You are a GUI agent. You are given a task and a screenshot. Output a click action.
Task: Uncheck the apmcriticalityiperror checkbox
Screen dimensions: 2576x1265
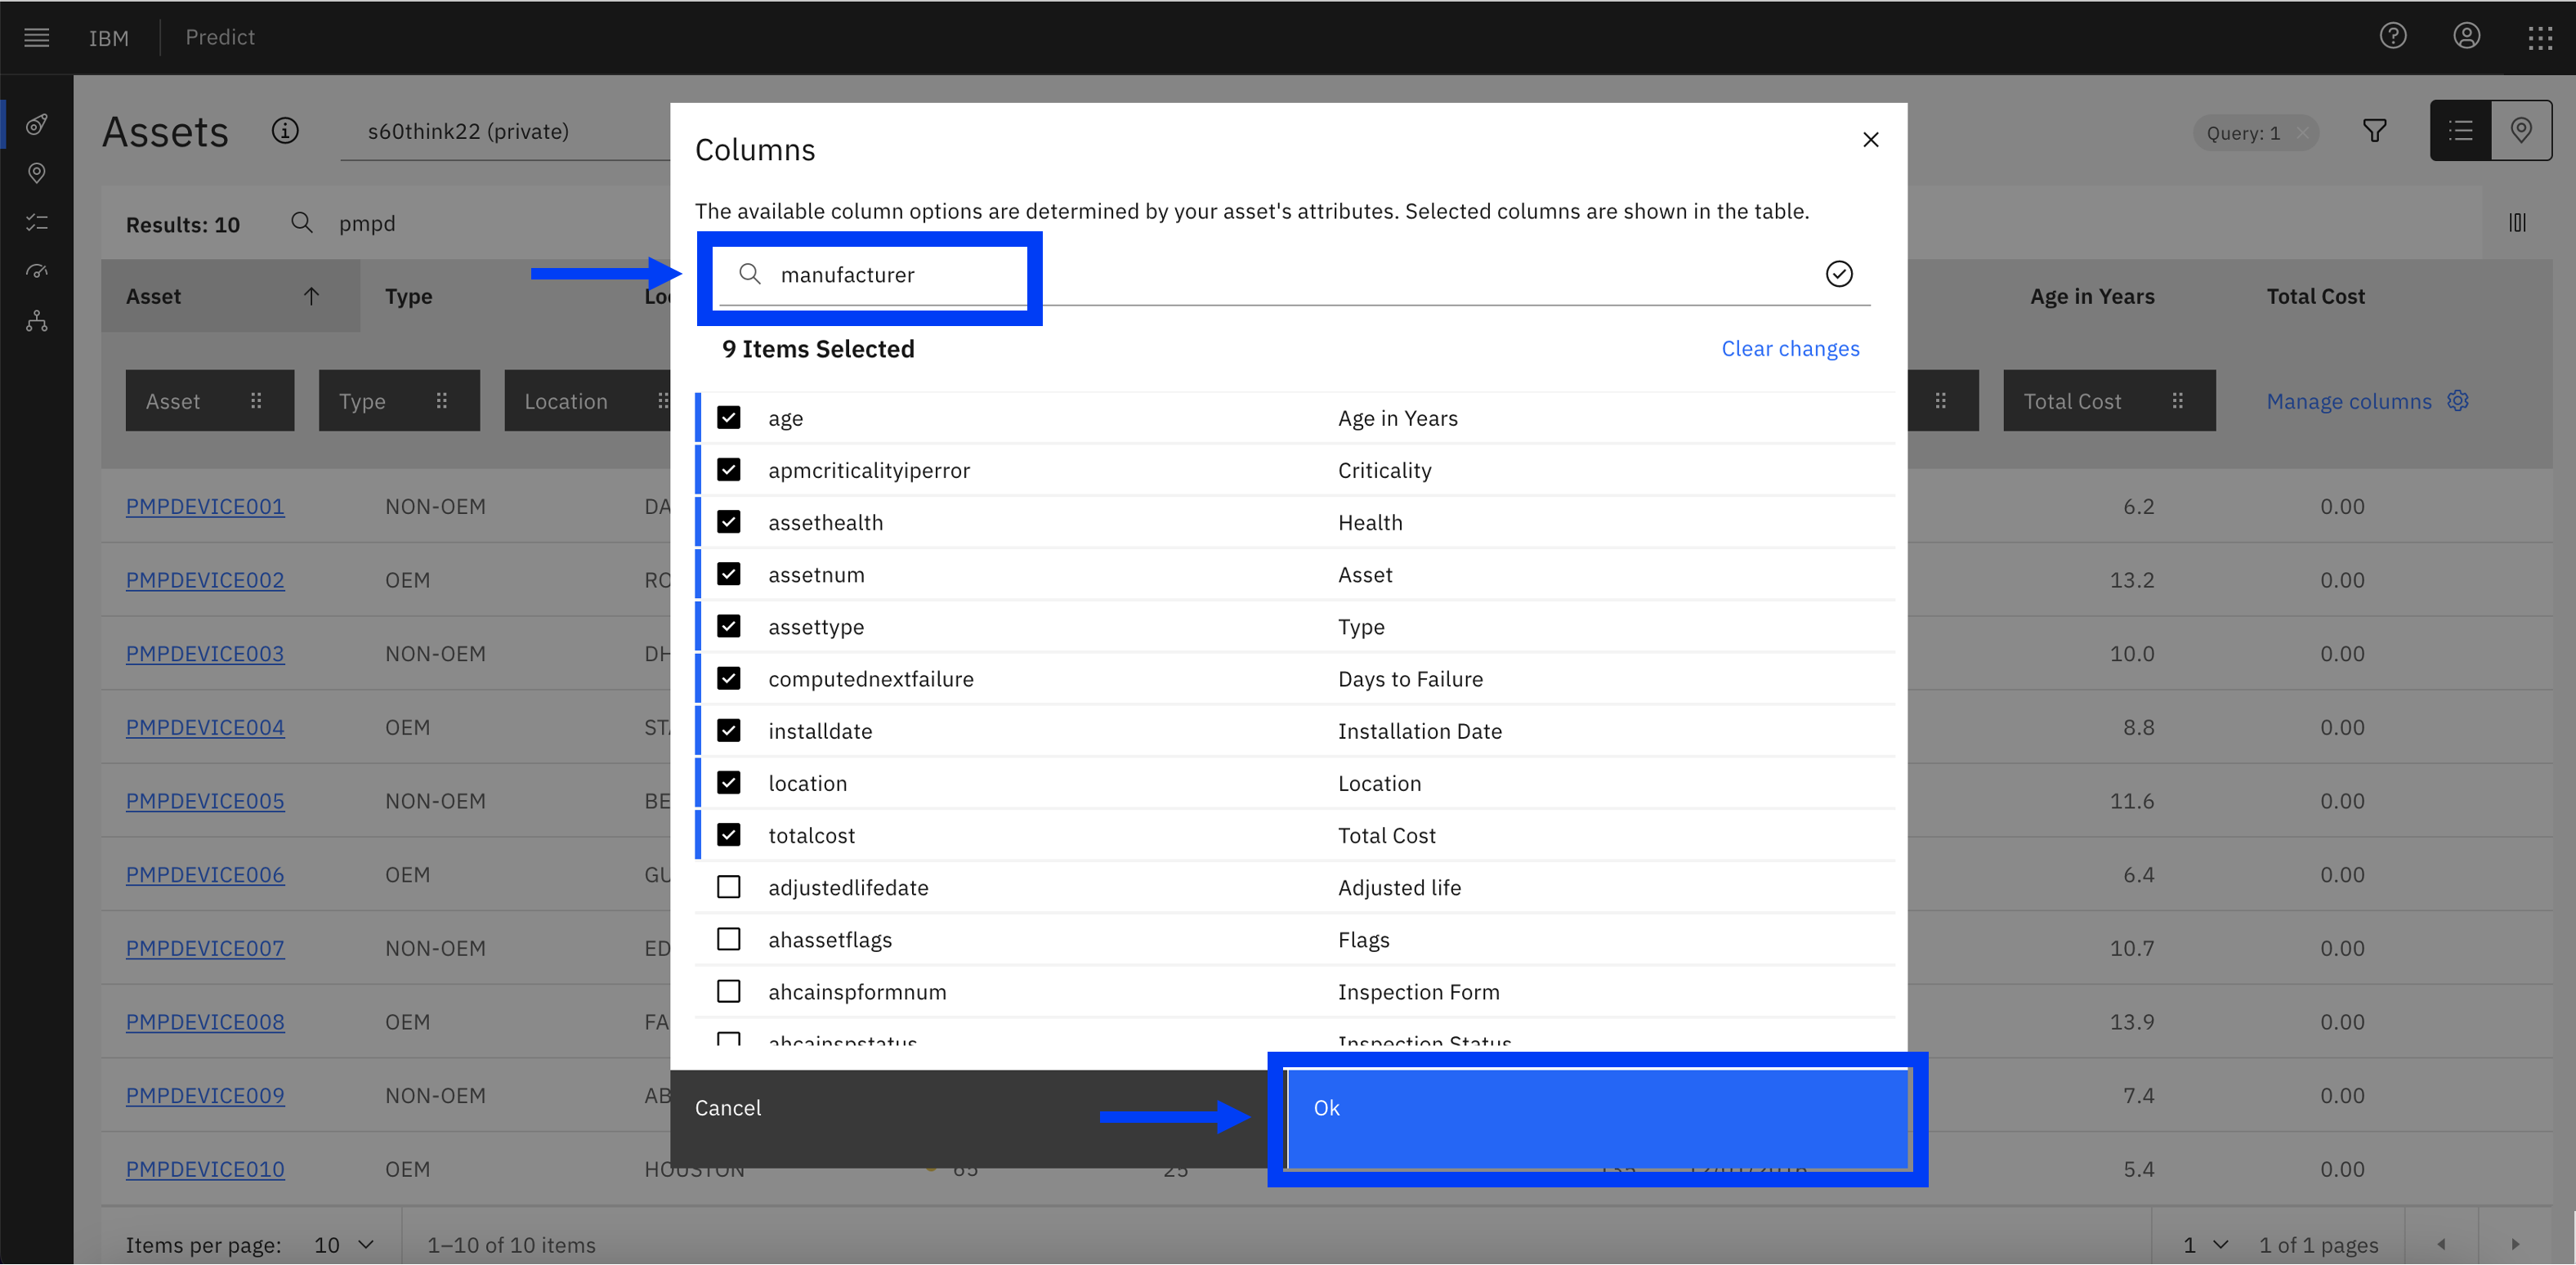point(729,470)
